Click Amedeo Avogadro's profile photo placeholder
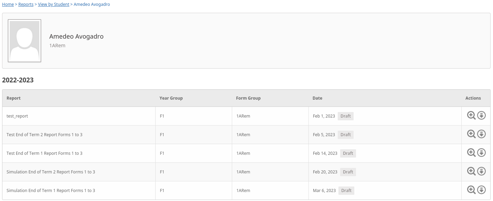This screenshot has width=493, height=201. point(24,41)
